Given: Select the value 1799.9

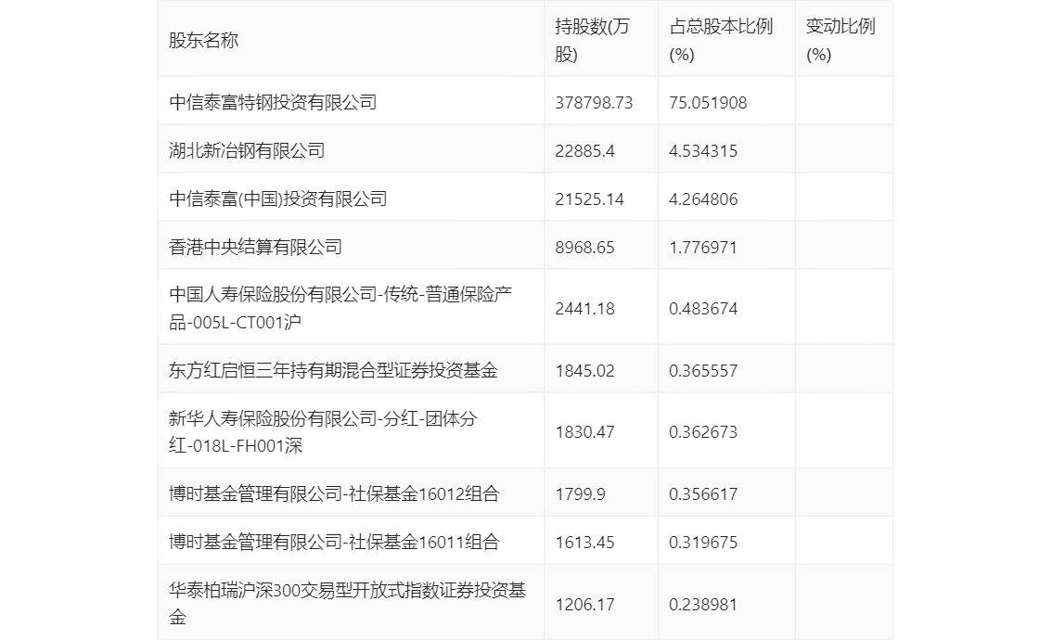Looking at the screenshot, I should 580,494.
